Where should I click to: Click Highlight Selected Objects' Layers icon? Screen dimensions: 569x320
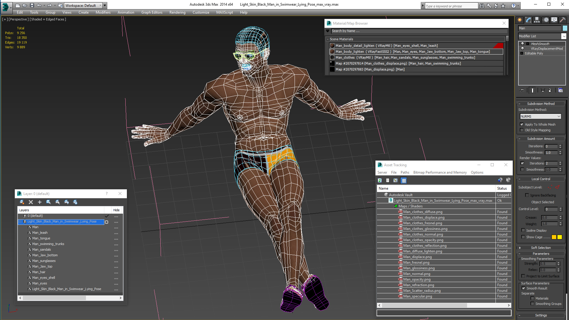pos(57,202)
